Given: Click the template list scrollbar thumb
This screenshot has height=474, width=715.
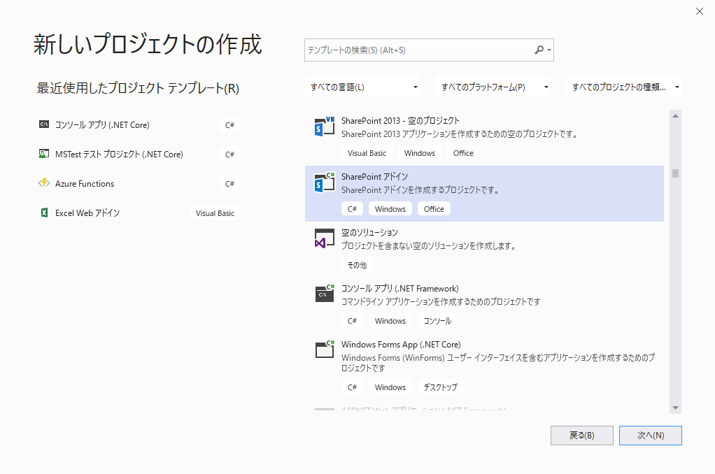Looking at the screenshot, I should point(675,173).
